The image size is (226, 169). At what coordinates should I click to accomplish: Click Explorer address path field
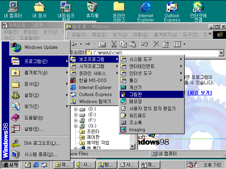152,53
